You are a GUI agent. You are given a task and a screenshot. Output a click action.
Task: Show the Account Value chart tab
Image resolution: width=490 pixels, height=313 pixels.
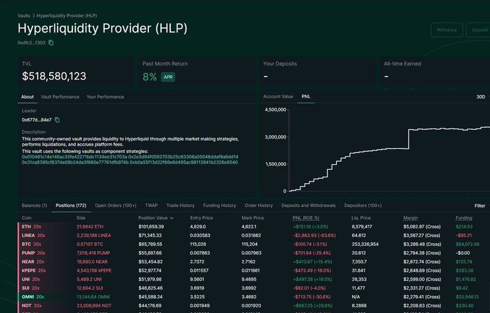(x=278, y=97)
